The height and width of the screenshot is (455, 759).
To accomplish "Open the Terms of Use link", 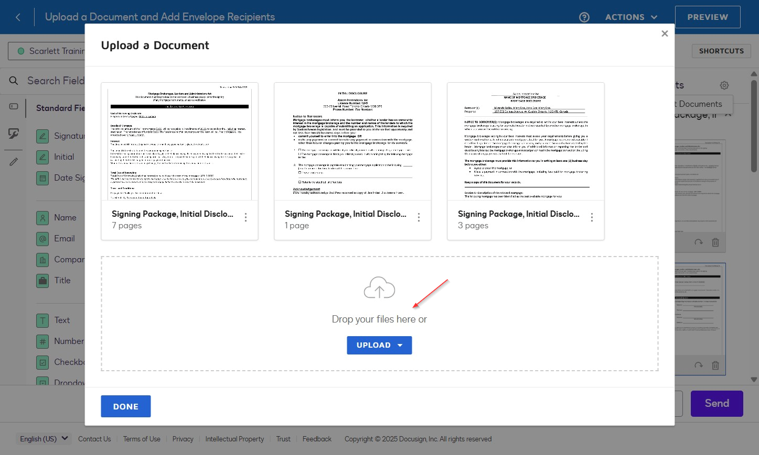I will (142, 439).
